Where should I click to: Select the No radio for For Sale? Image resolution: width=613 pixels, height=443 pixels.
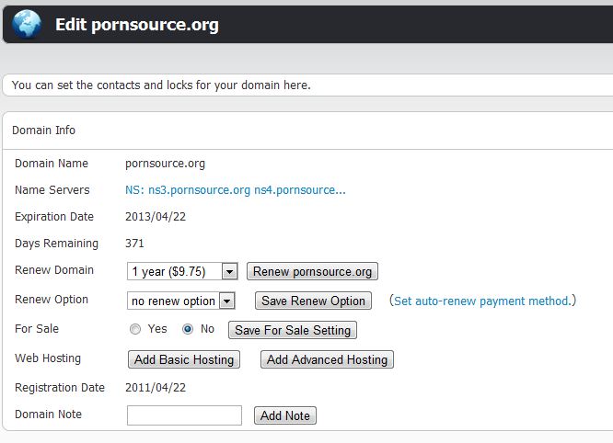coord(188,329)
